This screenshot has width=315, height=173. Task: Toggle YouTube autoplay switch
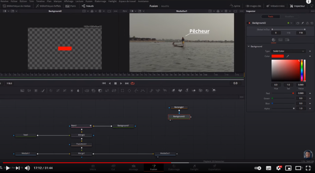click(258, 168)
